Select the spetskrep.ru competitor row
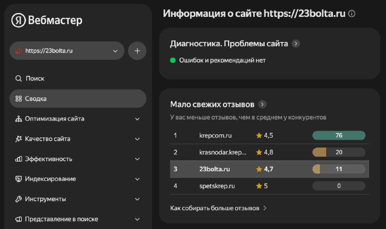Screen dimensions: 386x229 coord(270,186)
